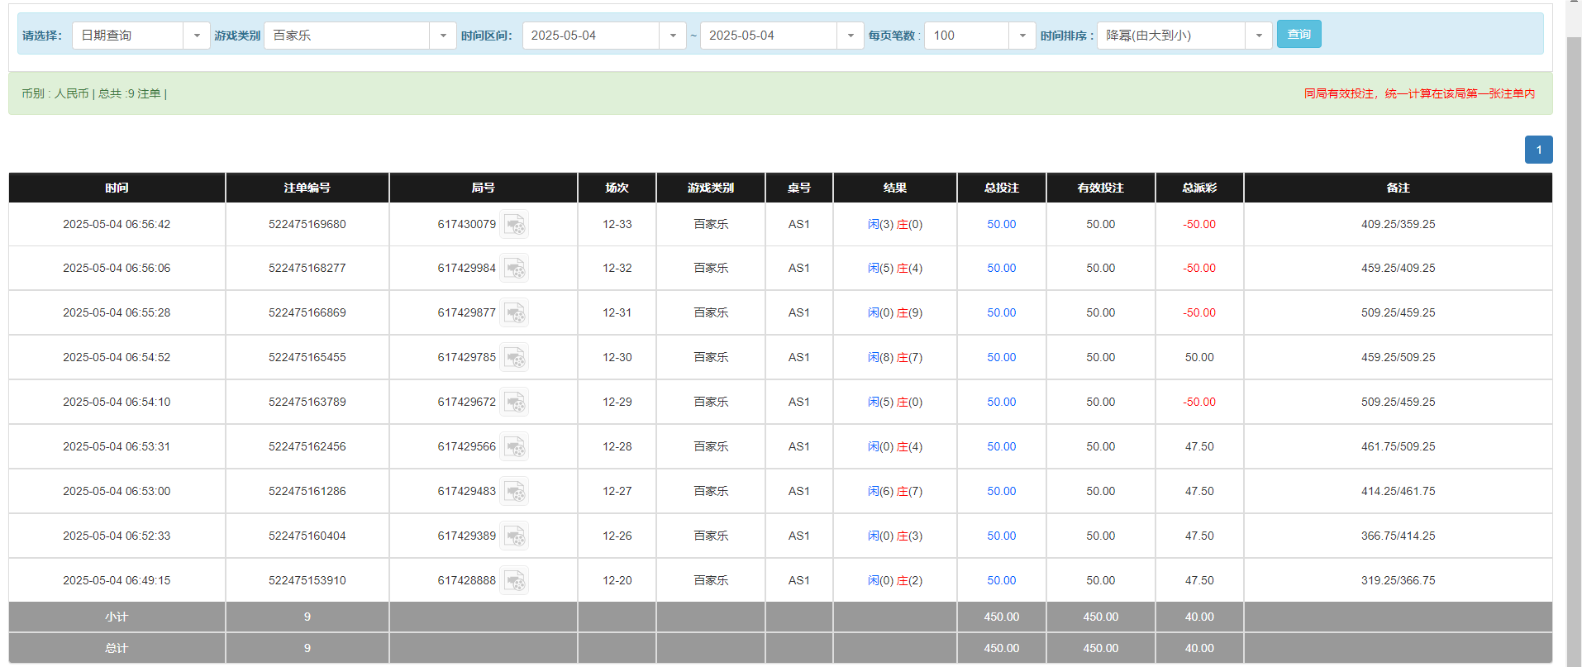Click replay icon next to 617429566
Screen dimensions: 1582x667
pos(514,447)
